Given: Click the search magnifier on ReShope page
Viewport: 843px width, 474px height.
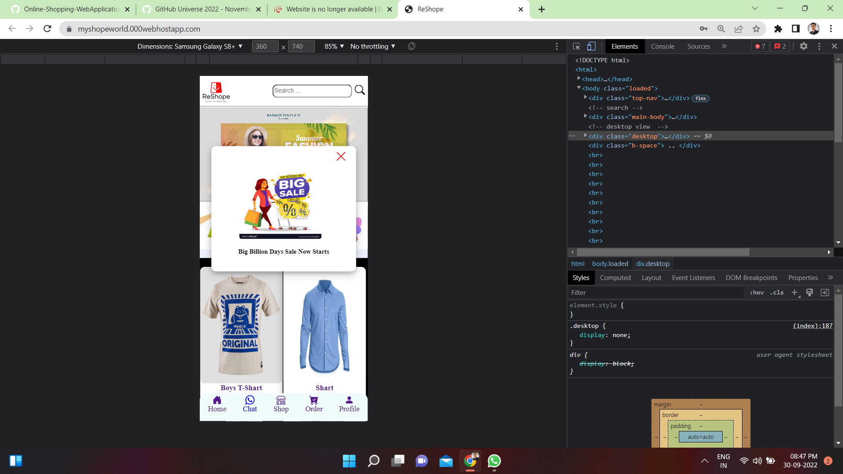Looking at the screenshot, I should tap(360, 90).
